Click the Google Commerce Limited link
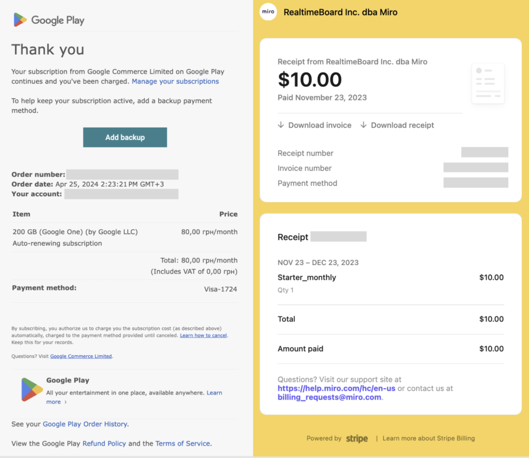The height and width of the screenshot is (458, 529). click(x=81, y=356)
